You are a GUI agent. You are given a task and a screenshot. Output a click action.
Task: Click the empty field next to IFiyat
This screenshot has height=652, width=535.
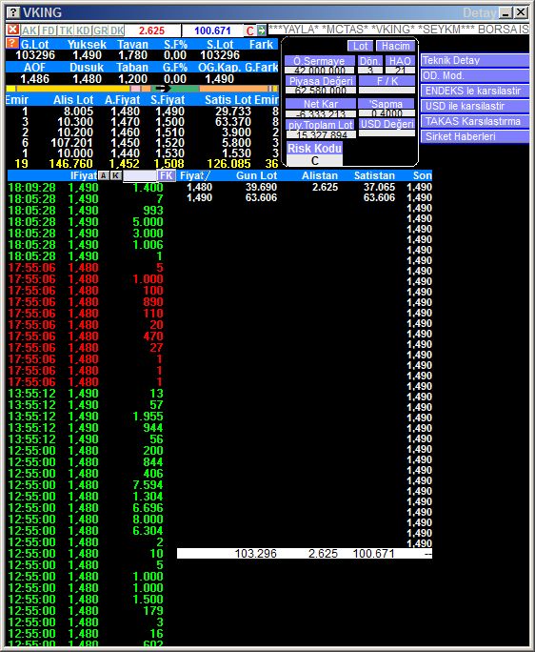(140, 175)
